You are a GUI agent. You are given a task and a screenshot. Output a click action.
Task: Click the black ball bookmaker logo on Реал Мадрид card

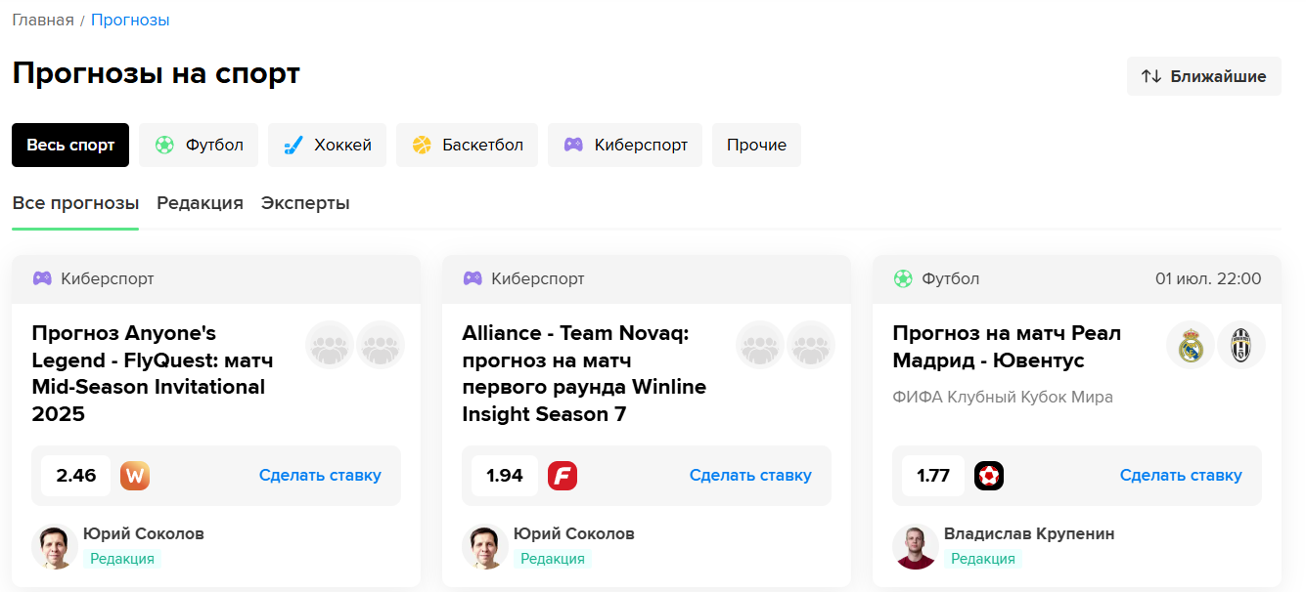point(989,476)
